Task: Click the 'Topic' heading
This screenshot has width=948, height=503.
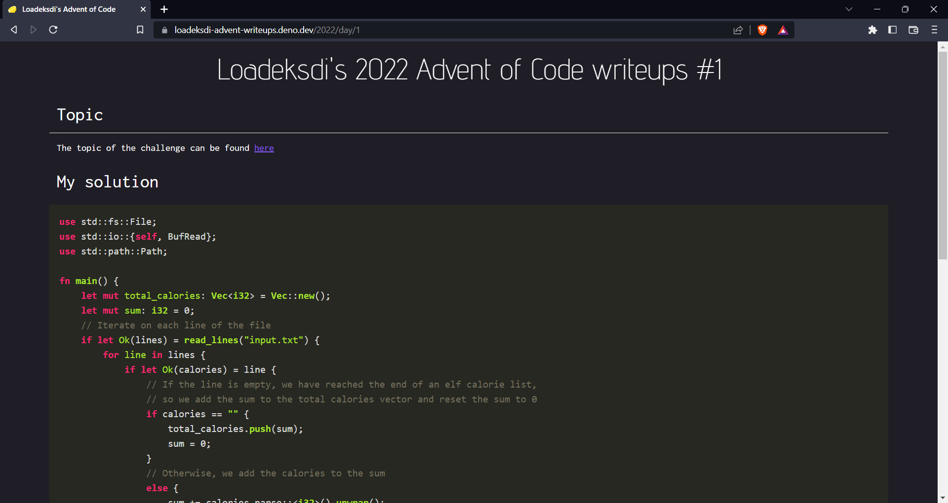Action: (x=80, y=115)
